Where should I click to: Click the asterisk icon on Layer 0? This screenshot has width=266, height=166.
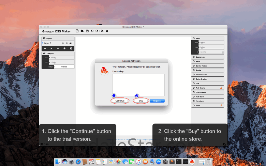click(x=63, y=43)
